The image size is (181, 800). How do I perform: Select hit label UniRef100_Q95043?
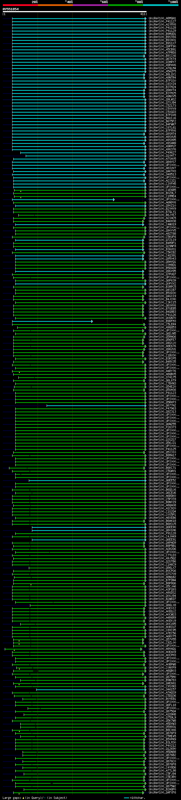[x=162, y=258]
